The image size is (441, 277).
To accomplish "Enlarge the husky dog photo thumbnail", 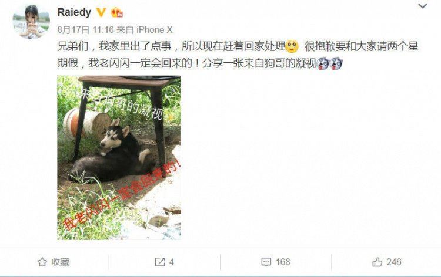I will [119, 157].
